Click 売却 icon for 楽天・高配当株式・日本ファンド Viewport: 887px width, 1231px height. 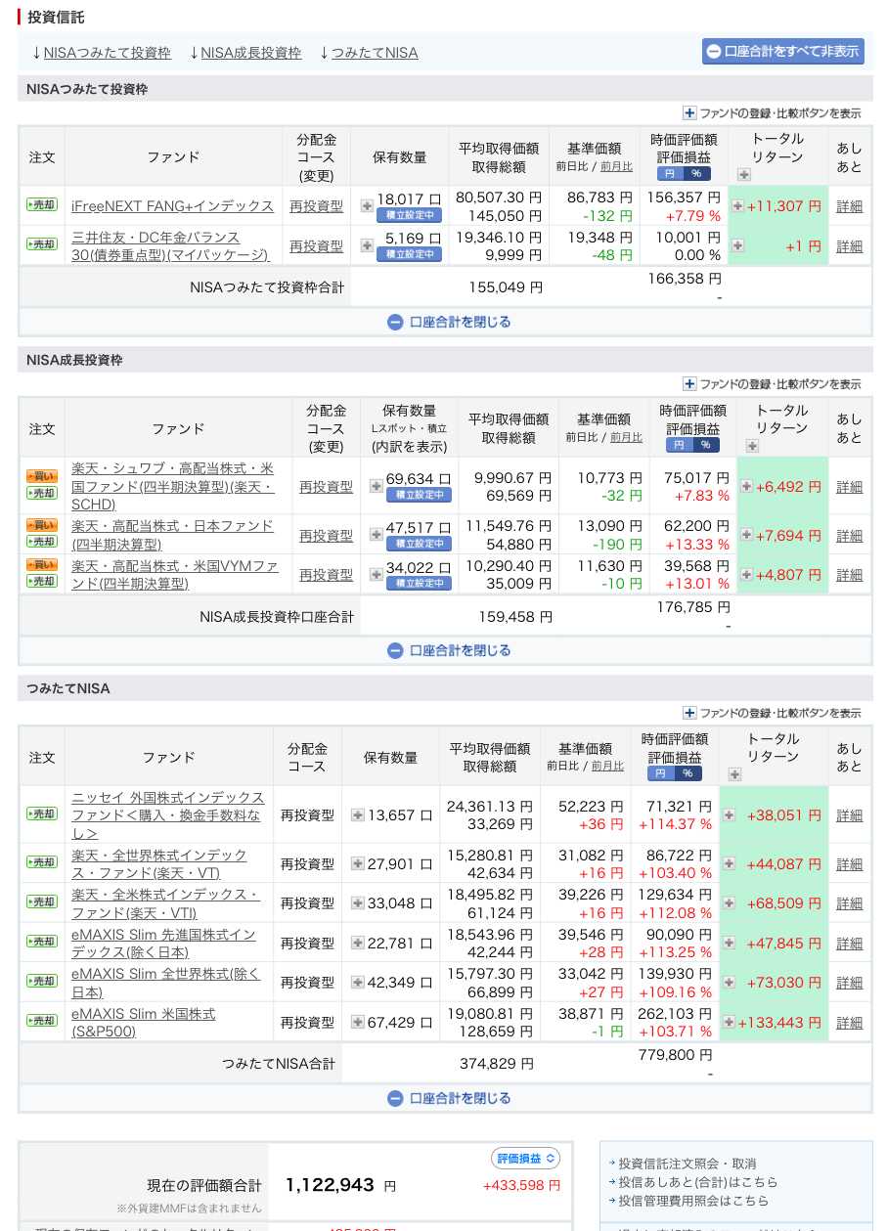[42, 542]
